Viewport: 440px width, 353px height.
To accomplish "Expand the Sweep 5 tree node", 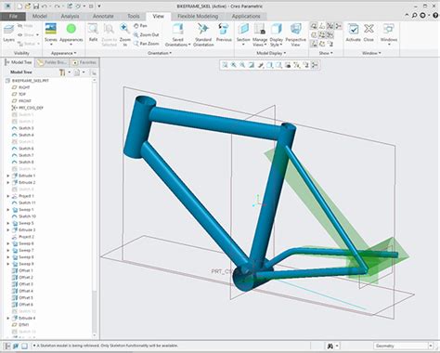I will [x=8, y=223].
